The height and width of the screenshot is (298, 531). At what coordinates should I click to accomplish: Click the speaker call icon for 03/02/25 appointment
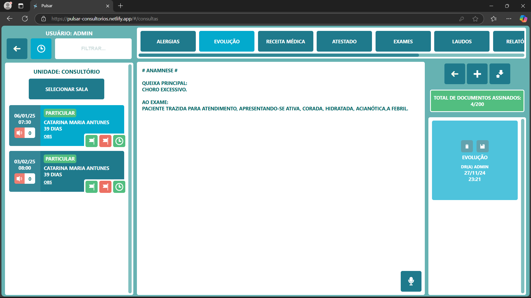(19, 179)
